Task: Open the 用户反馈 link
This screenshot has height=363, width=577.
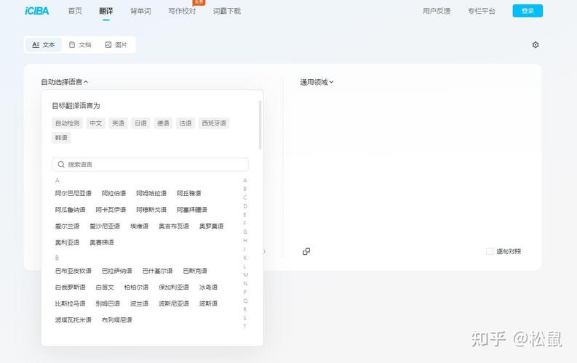Action: point(437,11)
